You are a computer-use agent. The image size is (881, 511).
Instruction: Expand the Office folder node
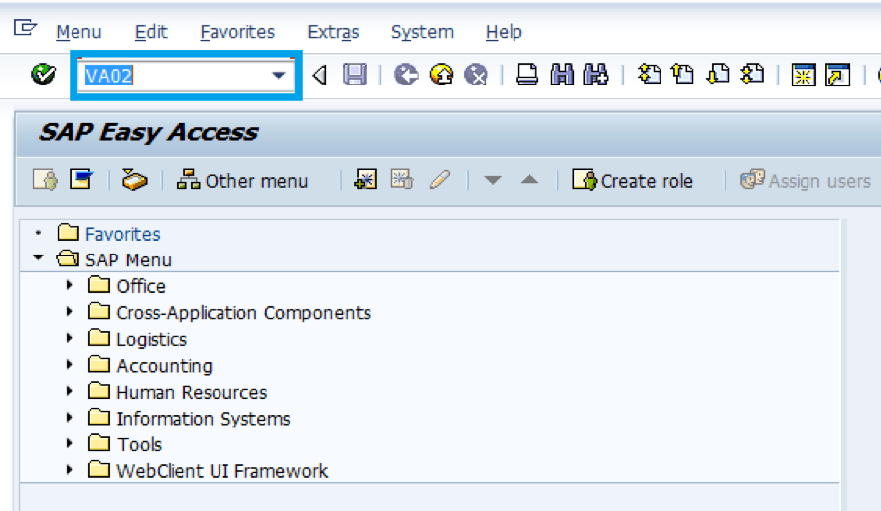pyautogui.click(x=70, y=285)
